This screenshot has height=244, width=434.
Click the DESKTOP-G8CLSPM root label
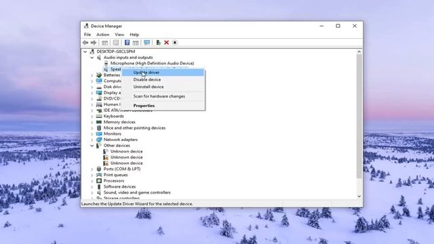(x=116, y=52)
